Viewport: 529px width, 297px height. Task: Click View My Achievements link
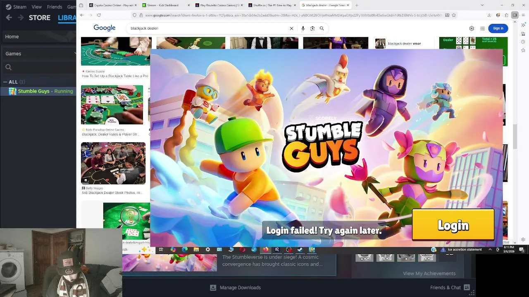[429, 273]
